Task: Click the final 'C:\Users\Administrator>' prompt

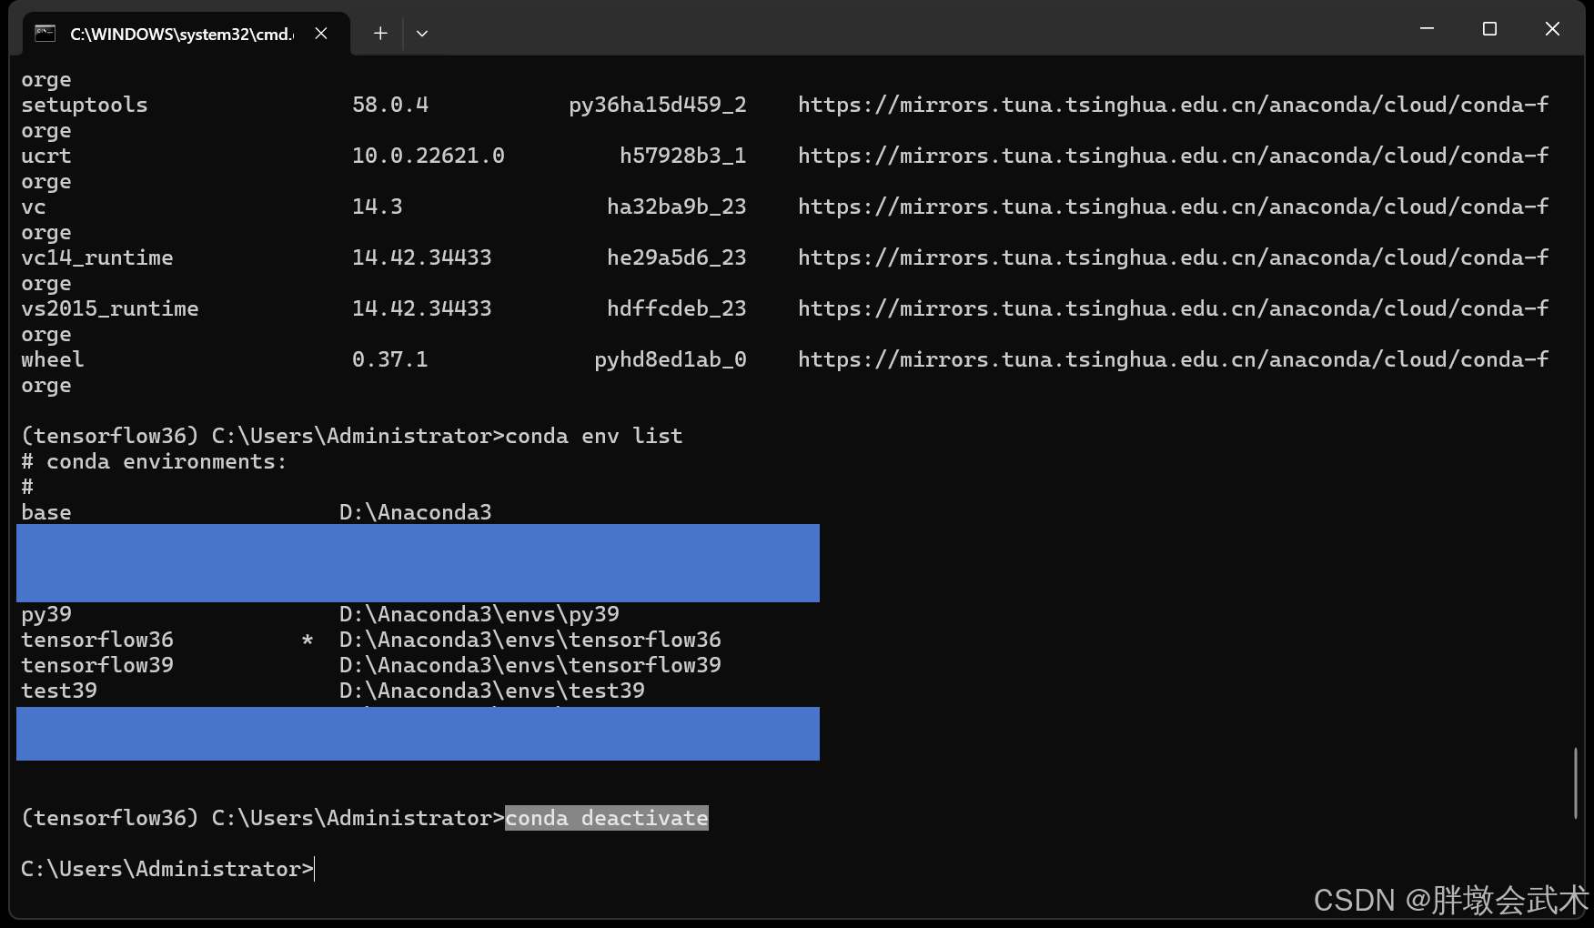Action: (x=167, y=869)
